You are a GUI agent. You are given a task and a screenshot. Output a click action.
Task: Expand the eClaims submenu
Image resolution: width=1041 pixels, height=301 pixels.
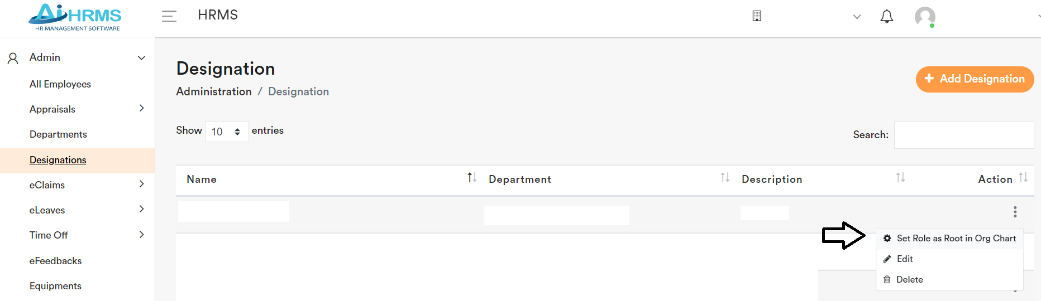pos(141,185)
